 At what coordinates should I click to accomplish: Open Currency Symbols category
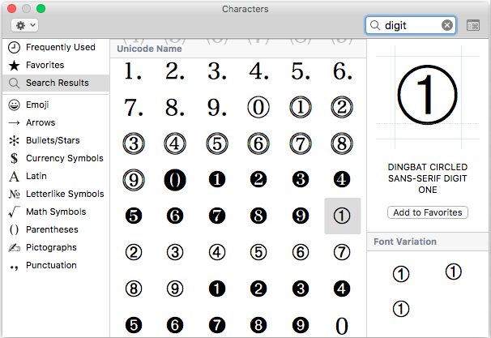pos(56,159)
